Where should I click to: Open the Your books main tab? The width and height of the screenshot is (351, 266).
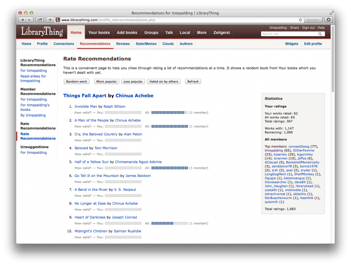point(99,32)
